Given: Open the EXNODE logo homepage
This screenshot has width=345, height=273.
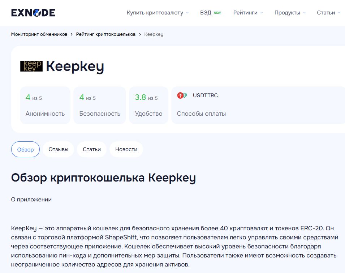Looking at the screenshot, I should pos(33,13).
